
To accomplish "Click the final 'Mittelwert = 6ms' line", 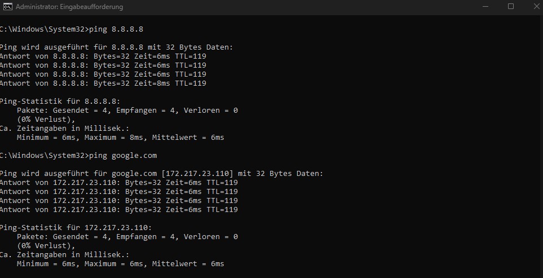I will pyautogui.click(x=121, y=264).
